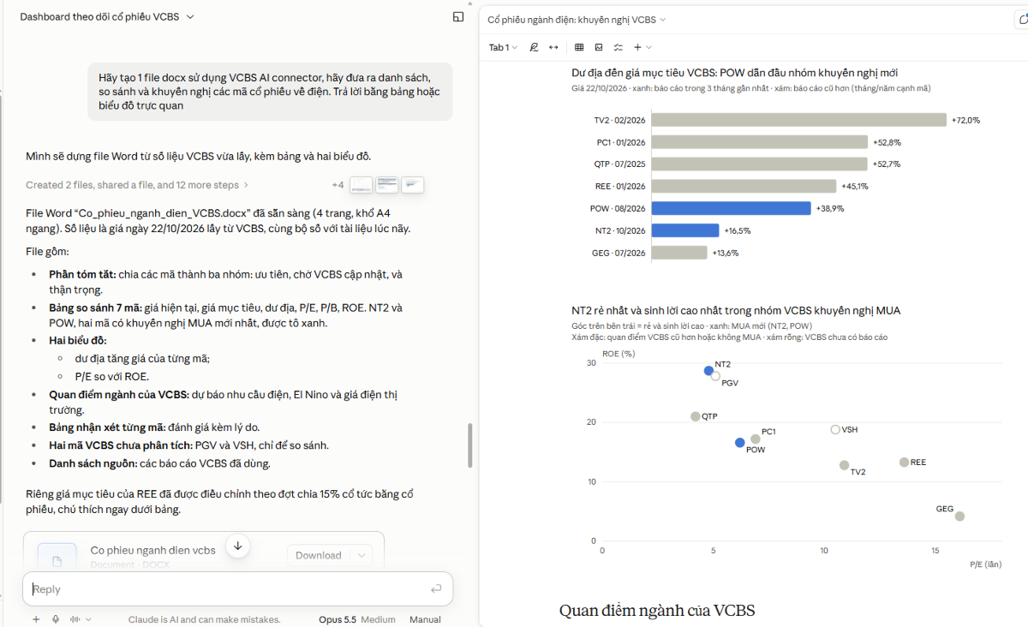Click the insert table icon in document toolbar
1028x627 pixels.
(579, 47)
